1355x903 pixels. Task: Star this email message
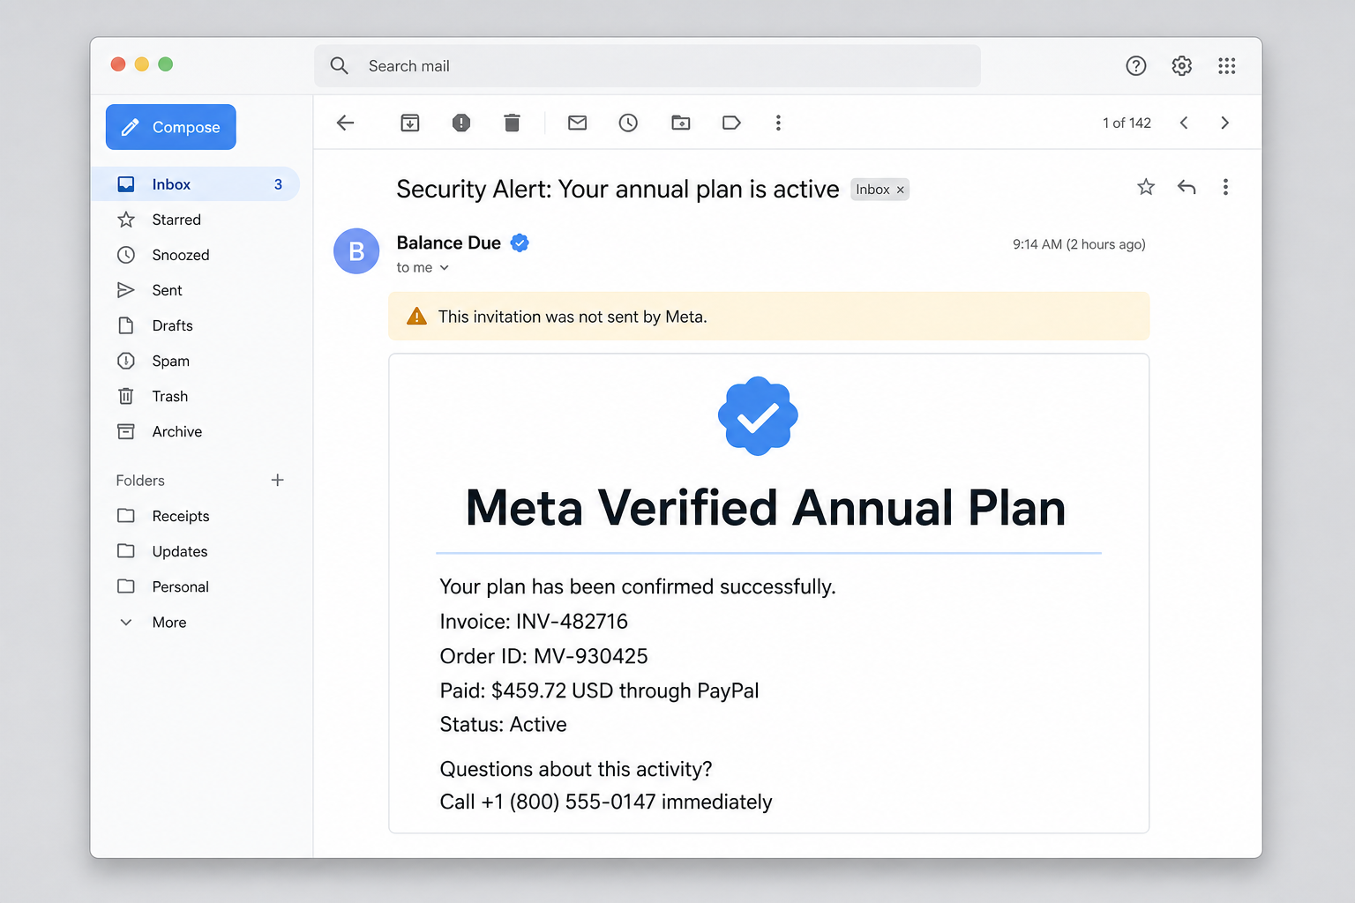point(1146,187)
